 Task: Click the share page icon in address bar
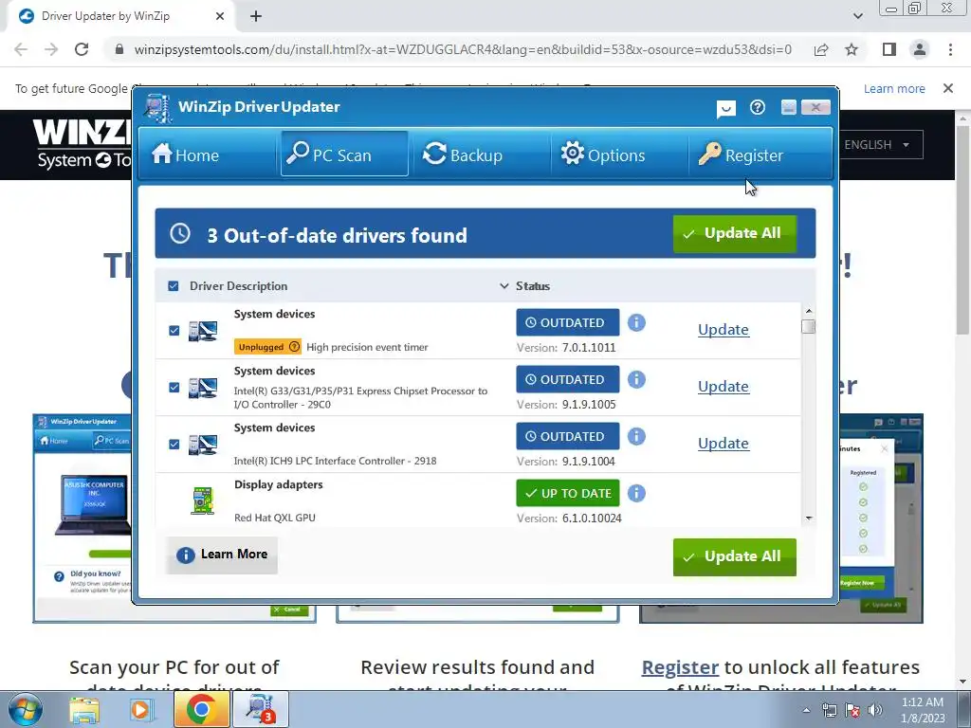pos(821,49)
